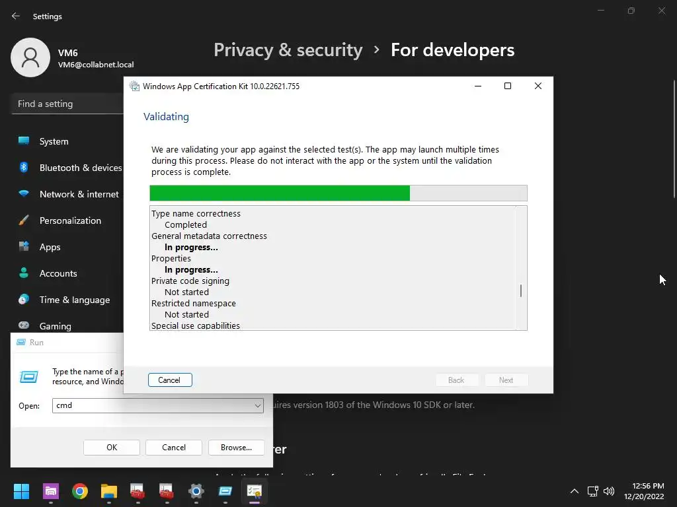
Task: Click the Settings window page scrollbar
Action: 674,139
